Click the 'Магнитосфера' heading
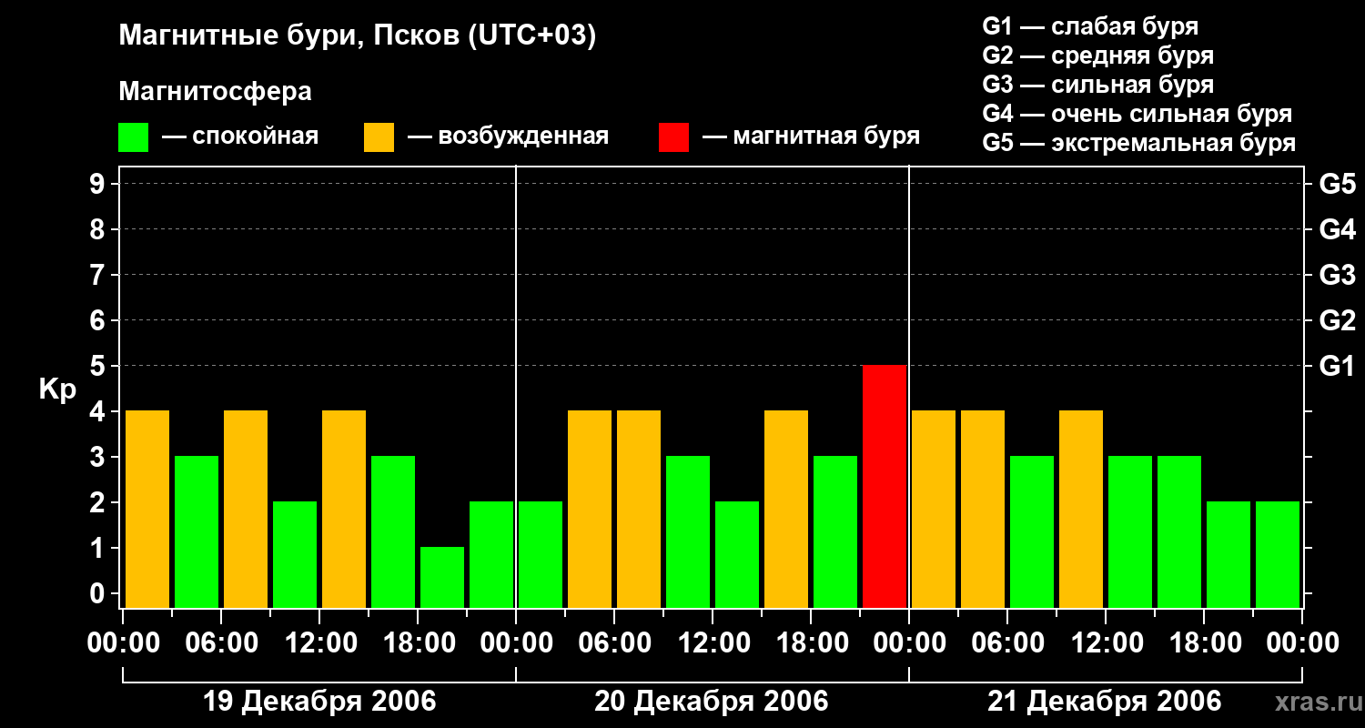 (215, 92)
